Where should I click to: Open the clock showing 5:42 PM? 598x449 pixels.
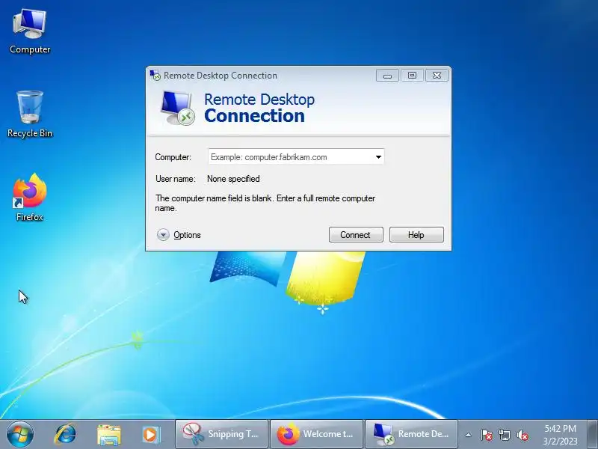pyautogui.click(x=560, y=435)
